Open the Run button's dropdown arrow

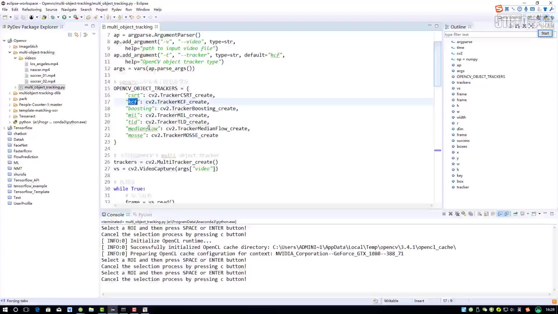[70, 17]
